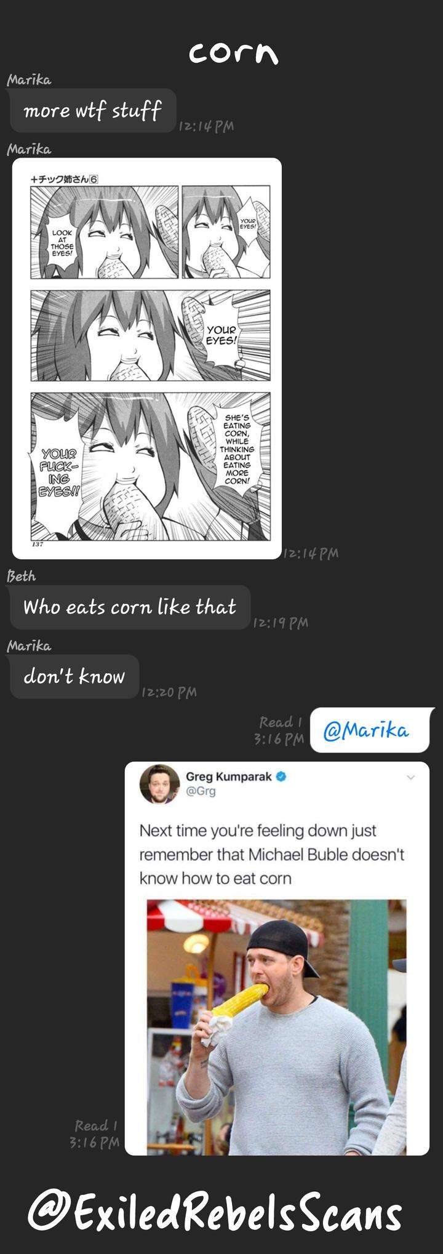Open the tweet dropdown chevron
443x1254 pixels.
[x=410, y=777]
